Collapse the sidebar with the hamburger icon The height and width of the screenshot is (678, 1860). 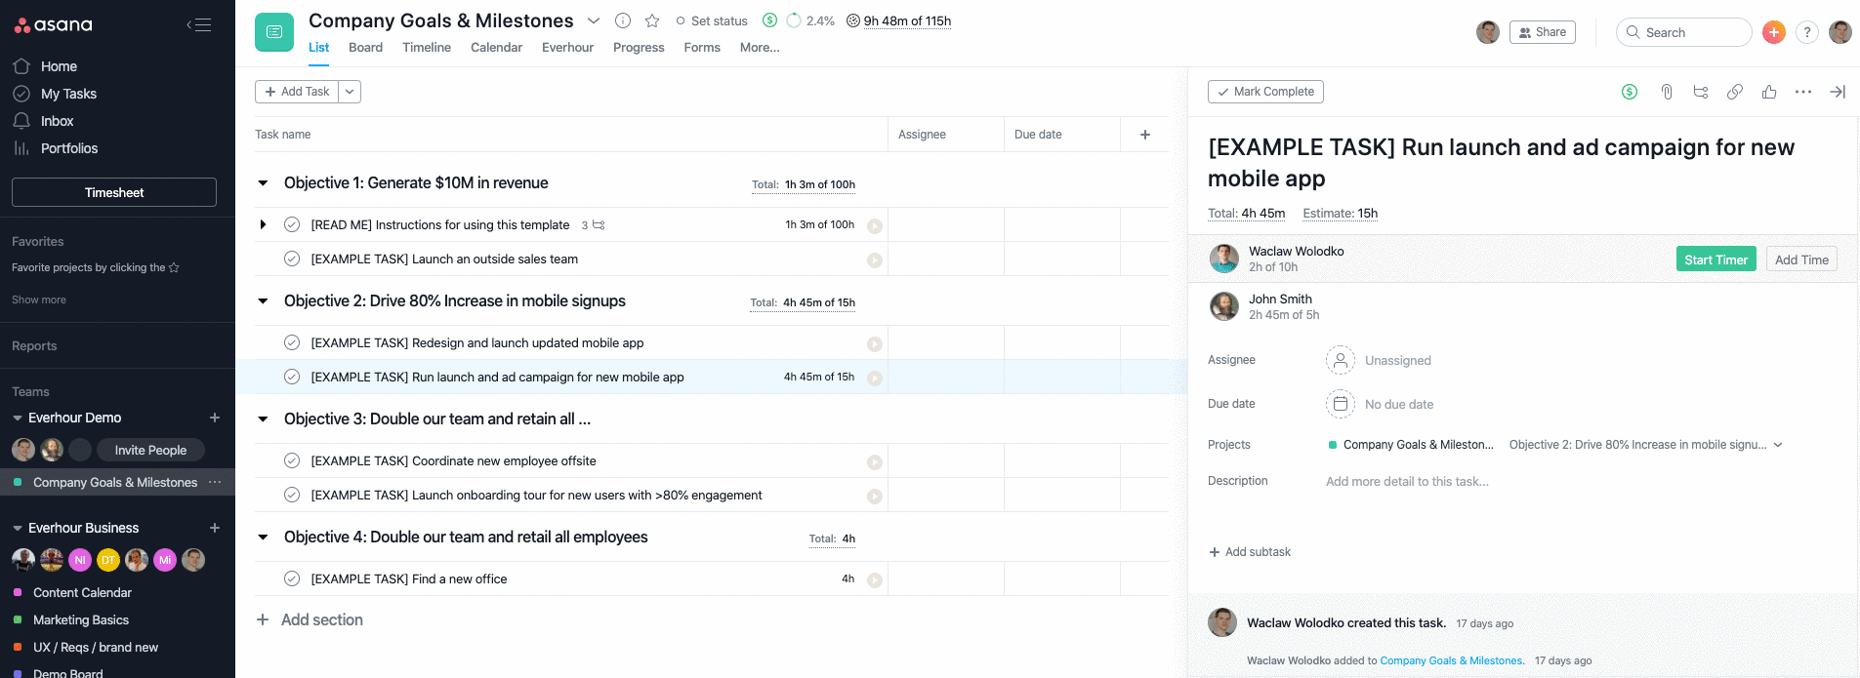(x=199, y=25)
